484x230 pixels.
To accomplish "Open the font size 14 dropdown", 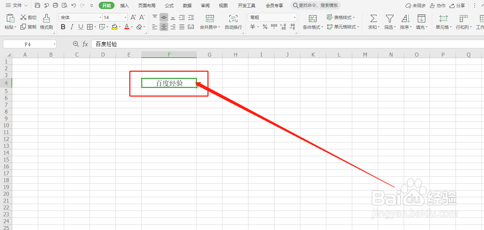I will (125, 17).
